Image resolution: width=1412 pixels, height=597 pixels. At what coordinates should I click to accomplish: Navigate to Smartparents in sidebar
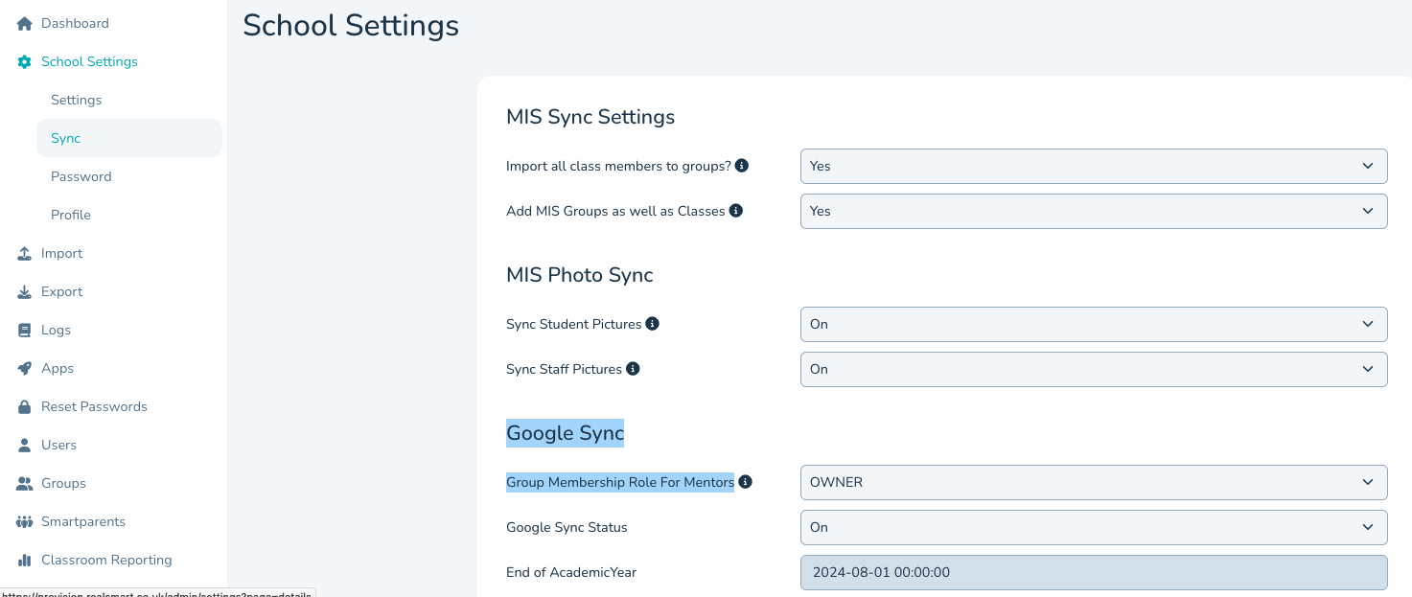tap(83, 521)
